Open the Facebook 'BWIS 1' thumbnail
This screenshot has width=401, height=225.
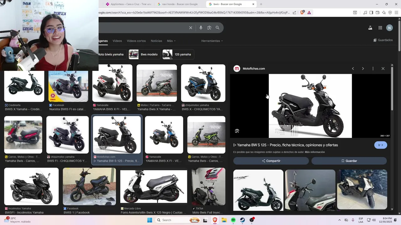[x=89, y=187]
